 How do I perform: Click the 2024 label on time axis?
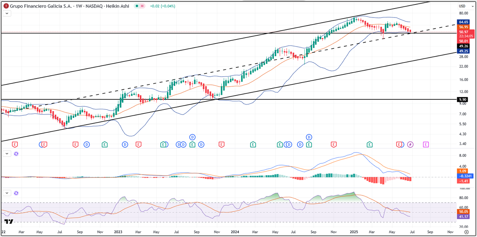[235, 231]
